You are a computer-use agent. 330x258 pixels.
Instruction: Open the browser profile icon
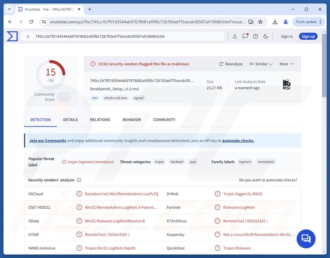(286, 22)
